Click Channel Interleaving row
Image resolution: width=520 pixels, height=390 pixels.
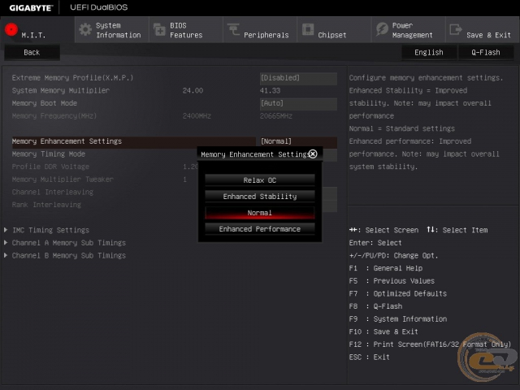tap(53, 192)
